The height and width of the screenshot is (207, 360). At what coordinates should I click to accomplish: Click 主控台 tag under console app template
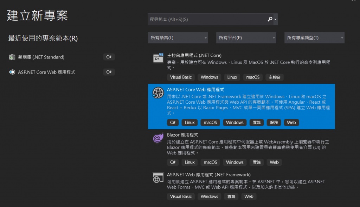pos(275,77)
